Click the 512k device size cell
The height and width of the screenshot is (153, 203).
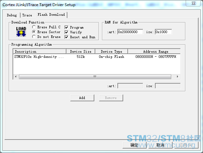[81, 57]
